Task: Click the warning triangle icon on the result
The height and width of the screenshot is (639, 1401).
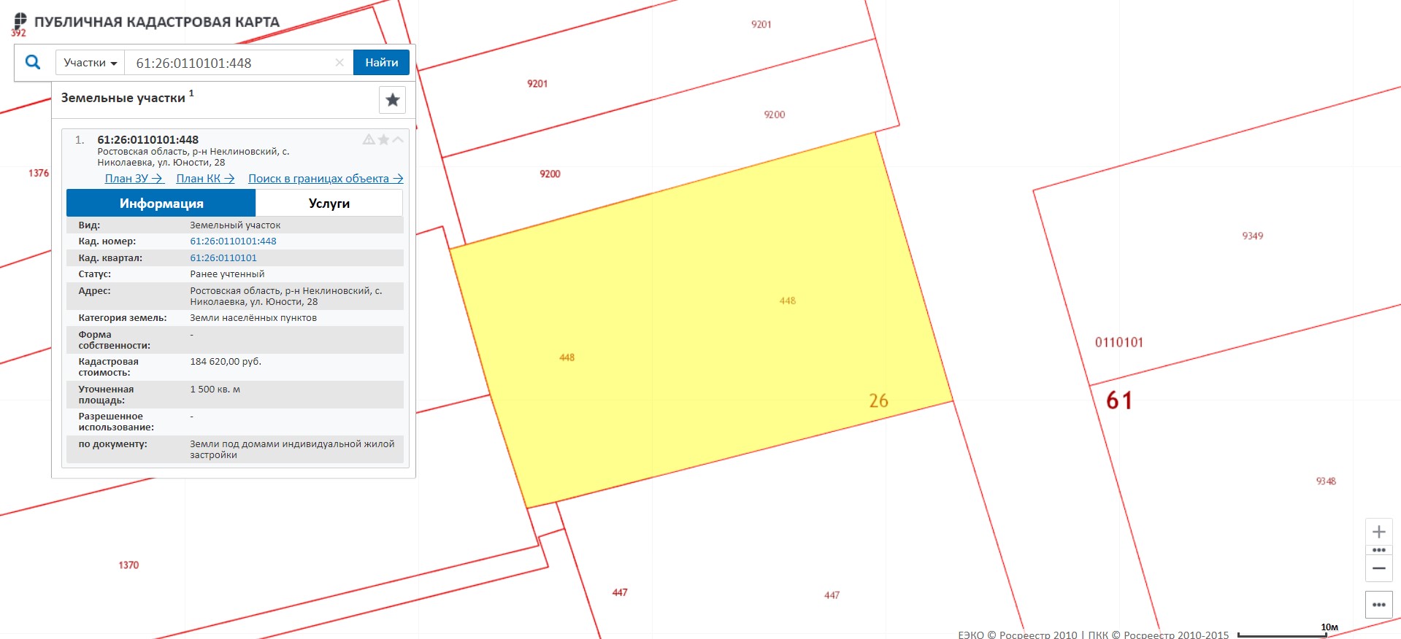Action: point(369,139)
